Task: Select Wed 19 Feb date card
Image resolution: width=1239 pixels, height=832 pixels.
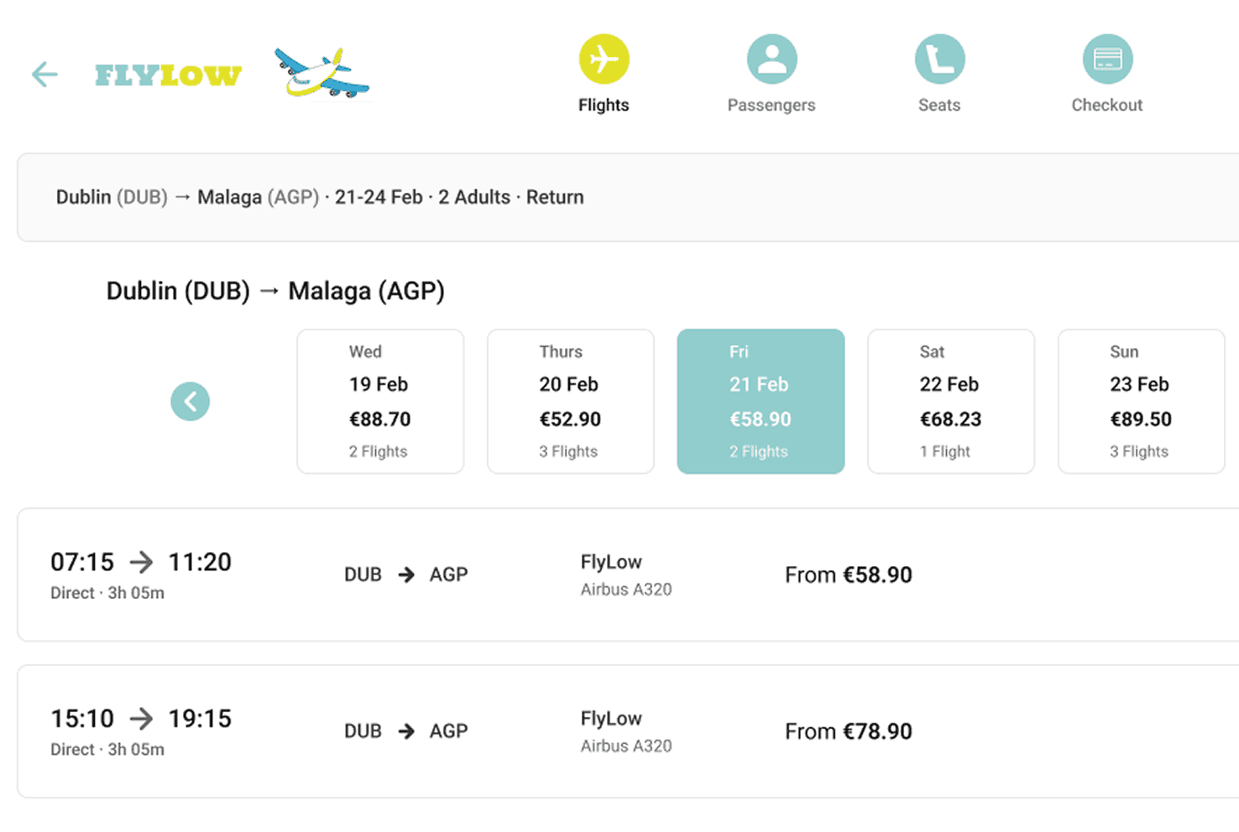Action: pyautogui.click(x=380, y=402)
